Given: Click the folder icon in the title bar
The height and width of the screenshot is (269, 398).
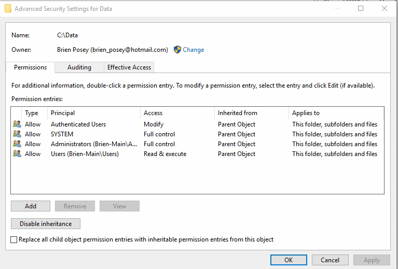Looking at the screenshot, I should pos(8,9).
